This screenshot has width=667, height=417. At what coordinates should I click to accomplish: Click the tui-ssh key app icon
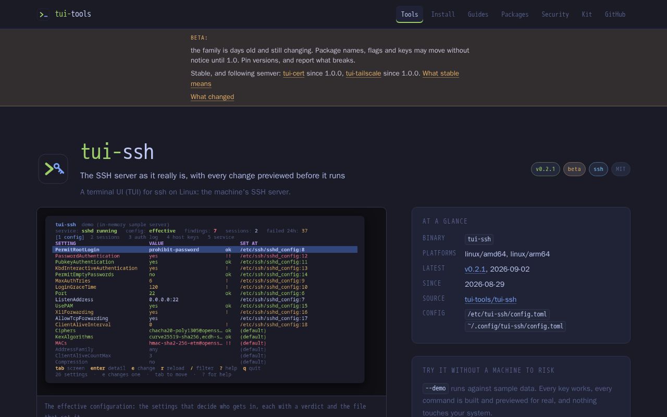tap(53, 169)
